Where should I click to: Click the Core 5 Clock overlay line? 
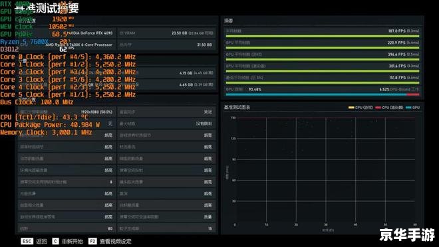point(68,95)
